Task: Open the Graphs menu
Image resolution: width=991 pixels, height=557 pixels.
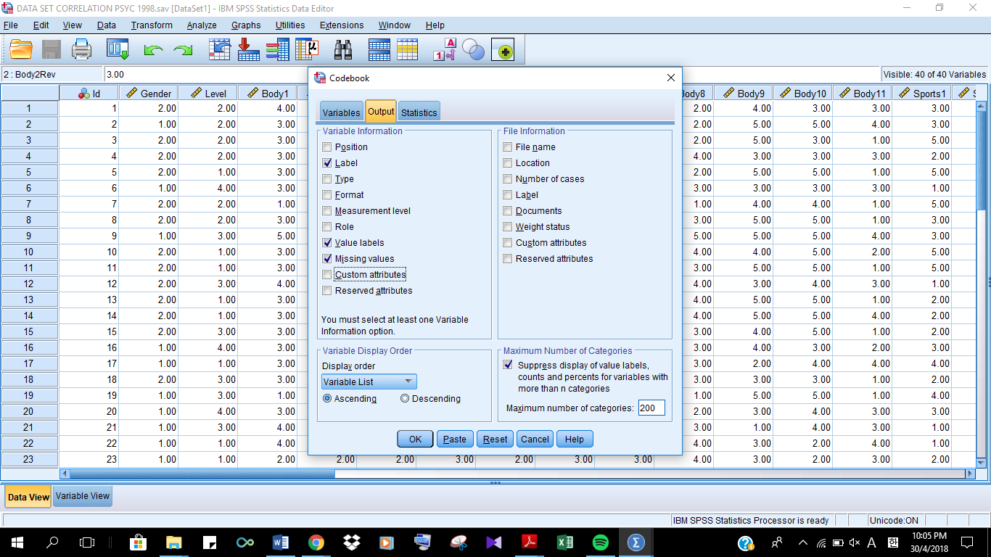Action: coord(246,25)
